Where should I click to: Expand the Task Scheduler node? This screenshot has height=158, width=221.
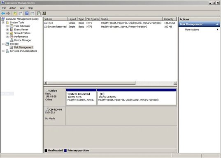click(x=7, y=26)
